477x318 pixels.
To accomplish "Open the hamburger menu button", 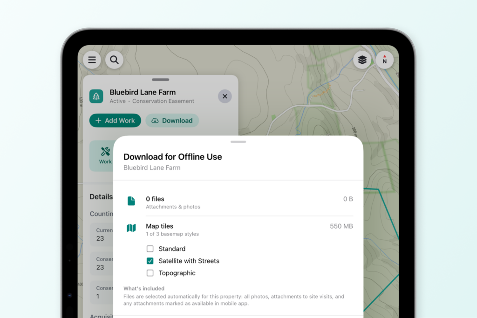I will 92,60.
